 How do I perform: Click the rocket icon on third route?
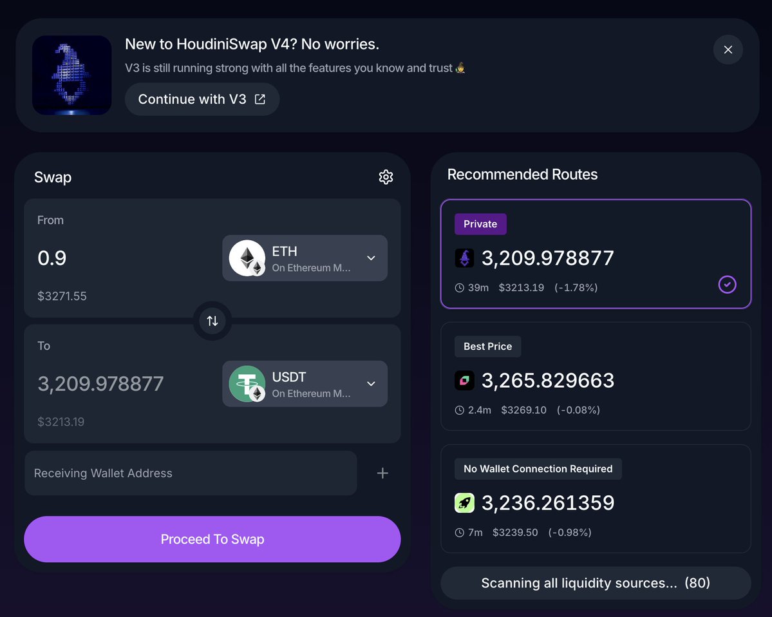(464, 503)
